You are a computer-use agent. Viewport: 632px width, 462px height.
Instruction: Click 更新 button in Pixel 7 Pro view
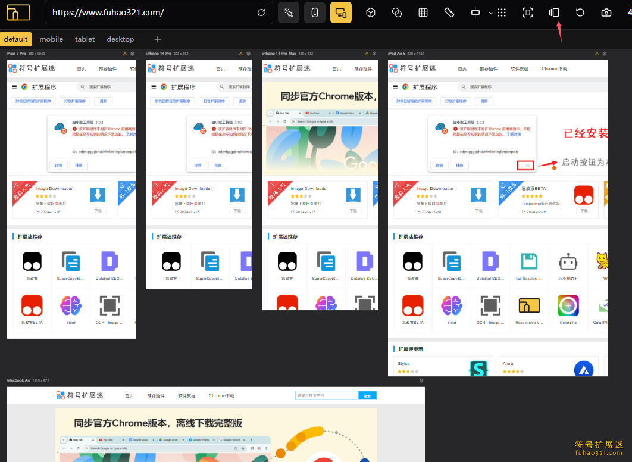[x=103, y=101]
